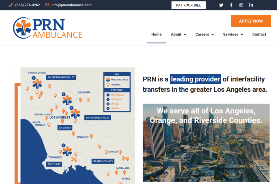
Task: Click the Beverly Hills map label
Action: [x=44, y=115]
